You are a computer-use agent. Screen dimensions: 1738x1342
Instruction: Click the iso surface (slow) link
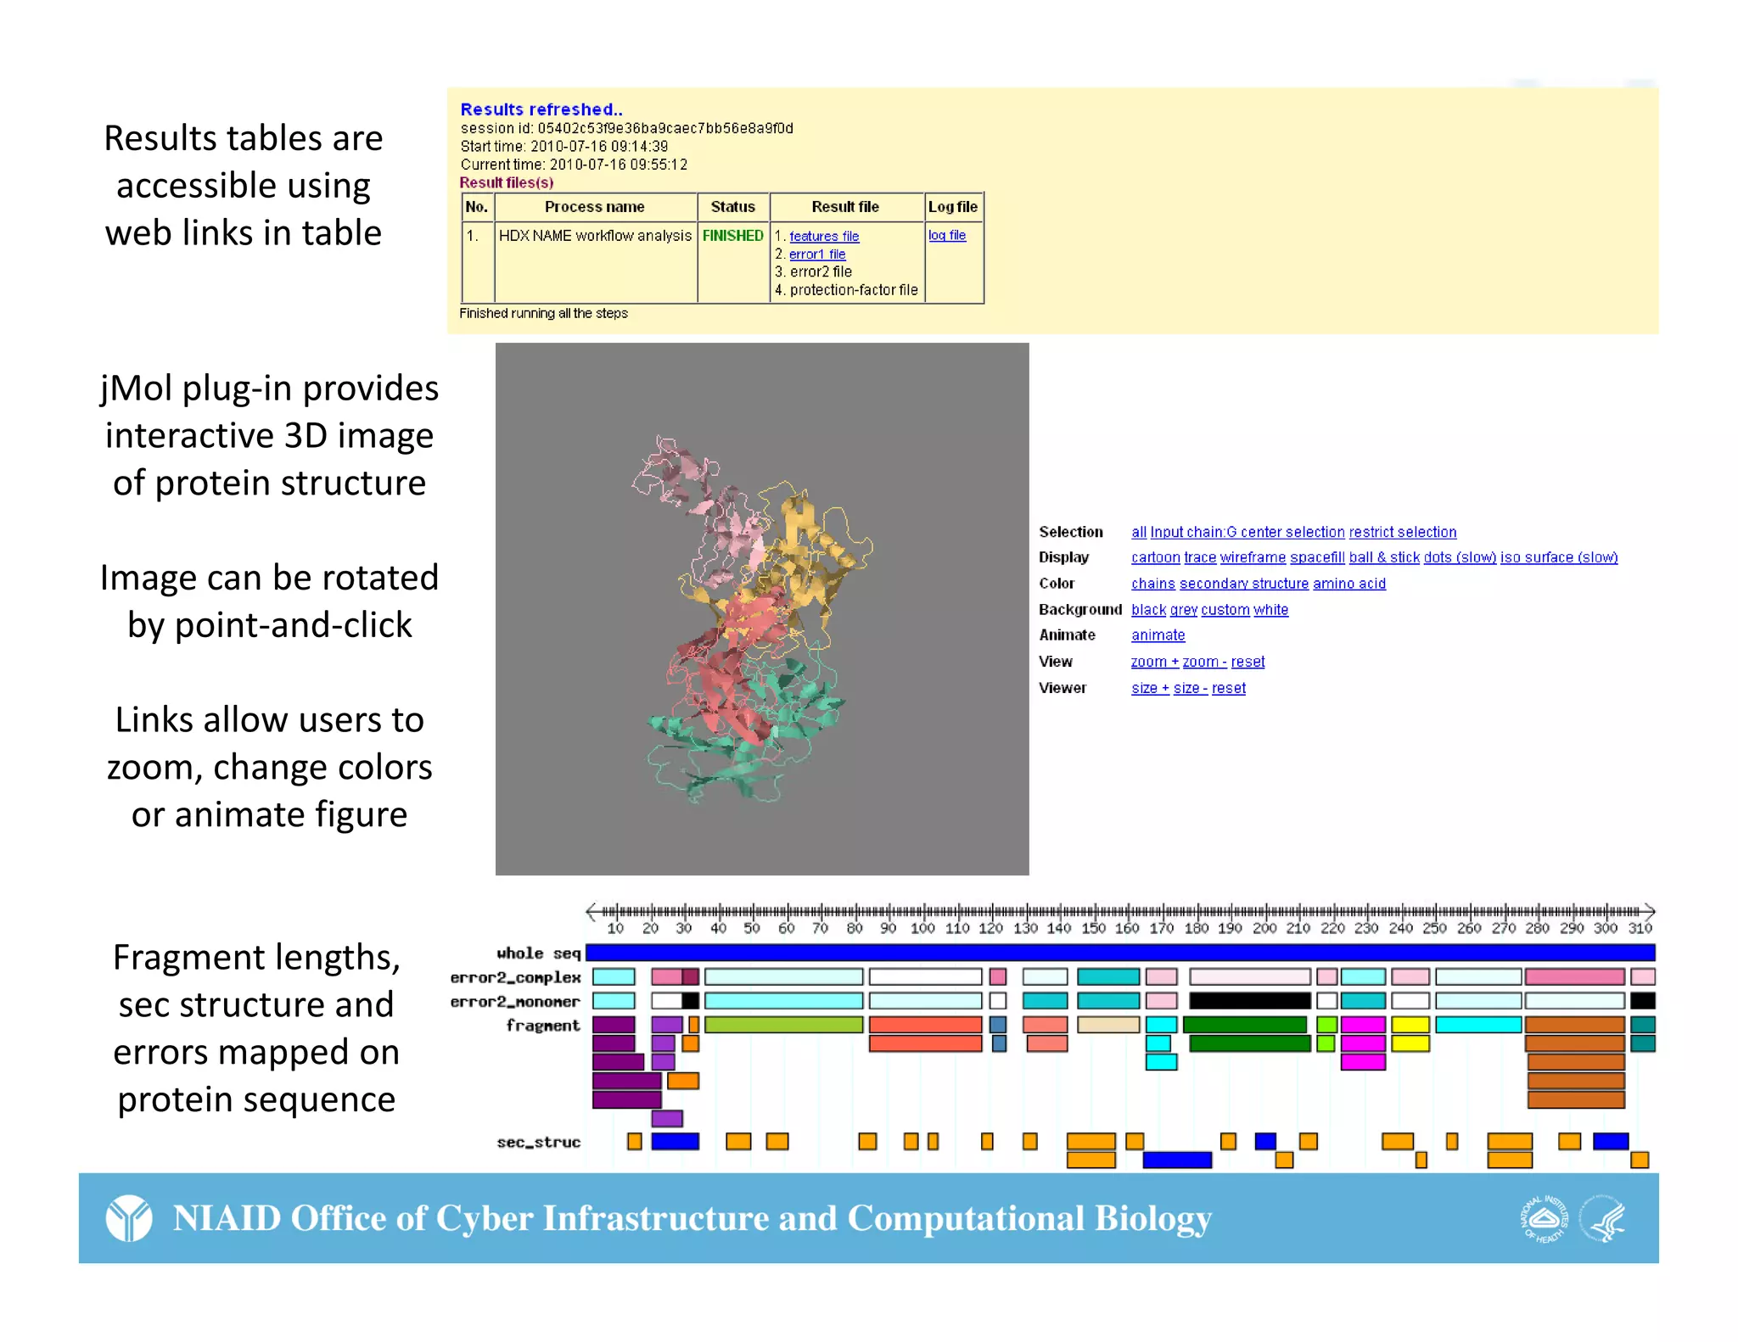point(1558,557)
